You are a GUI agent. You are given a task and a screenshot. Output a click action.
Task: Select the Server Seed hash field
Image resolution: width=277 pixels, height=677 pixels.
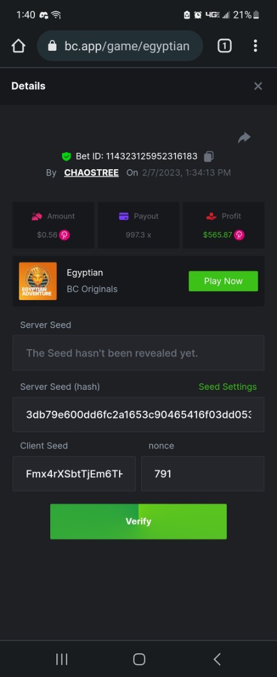(138, 415)
